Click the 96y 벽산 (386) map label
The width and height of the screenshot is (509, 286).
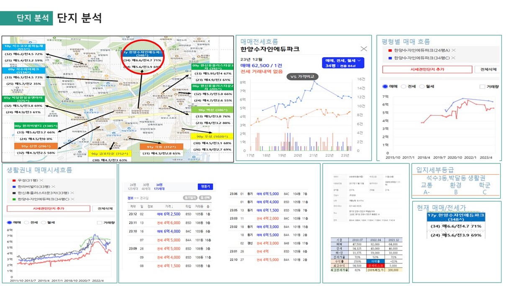click(x=212, y=110)
